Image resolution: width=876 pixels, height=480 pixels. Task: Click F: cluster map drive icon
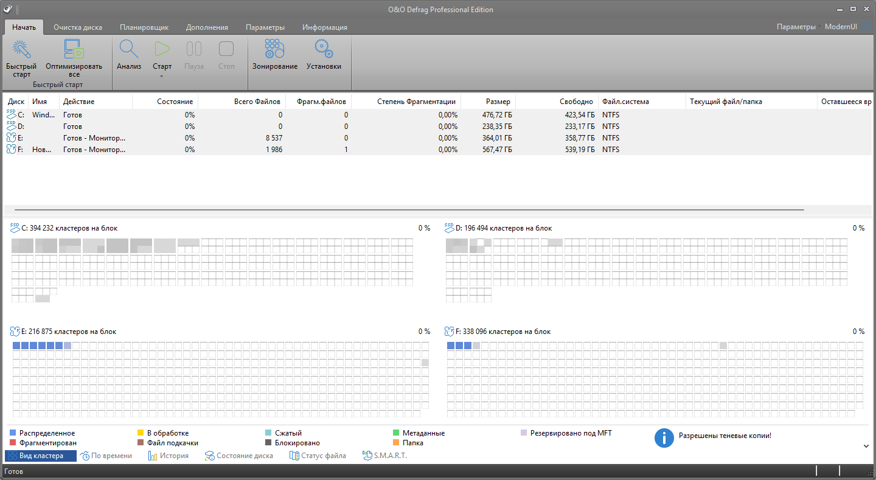click(450, 332)
